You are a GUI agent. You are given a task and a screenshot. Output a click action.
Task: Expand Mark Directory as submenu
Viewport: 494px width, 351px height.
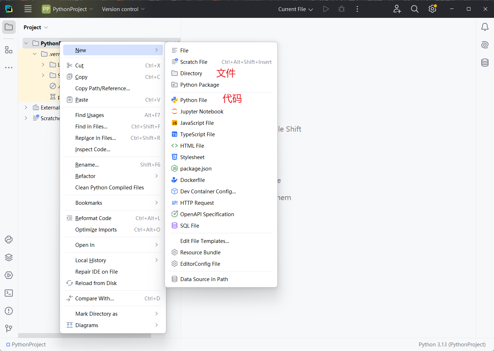point(113,314)
